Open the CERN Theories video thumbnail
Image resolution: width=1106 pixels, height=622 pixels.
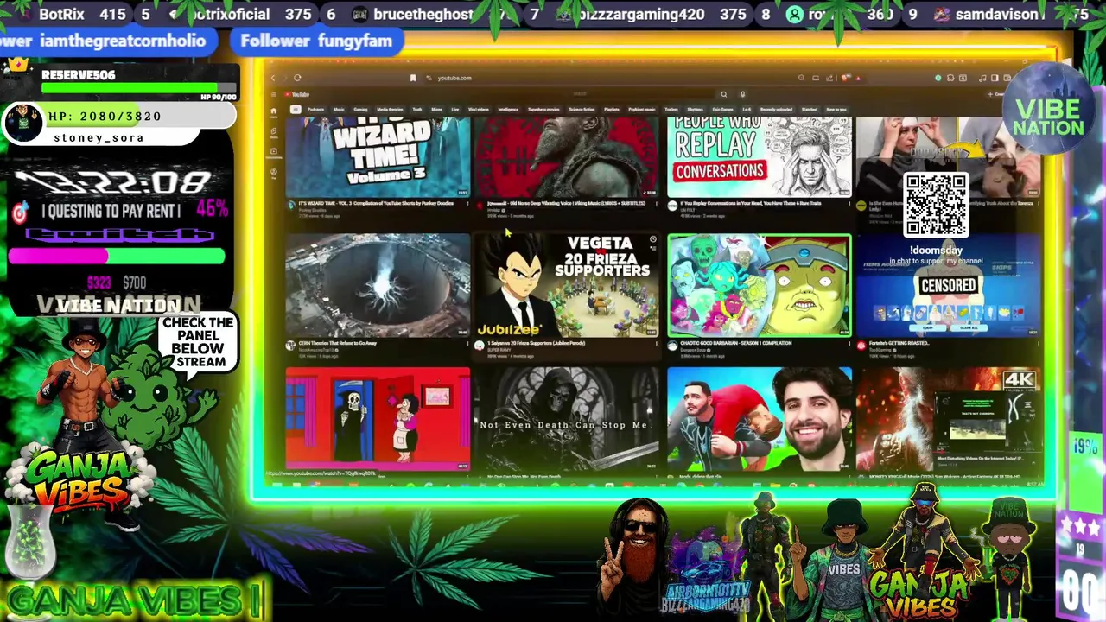pyautogui.click(x=378, y=285)
